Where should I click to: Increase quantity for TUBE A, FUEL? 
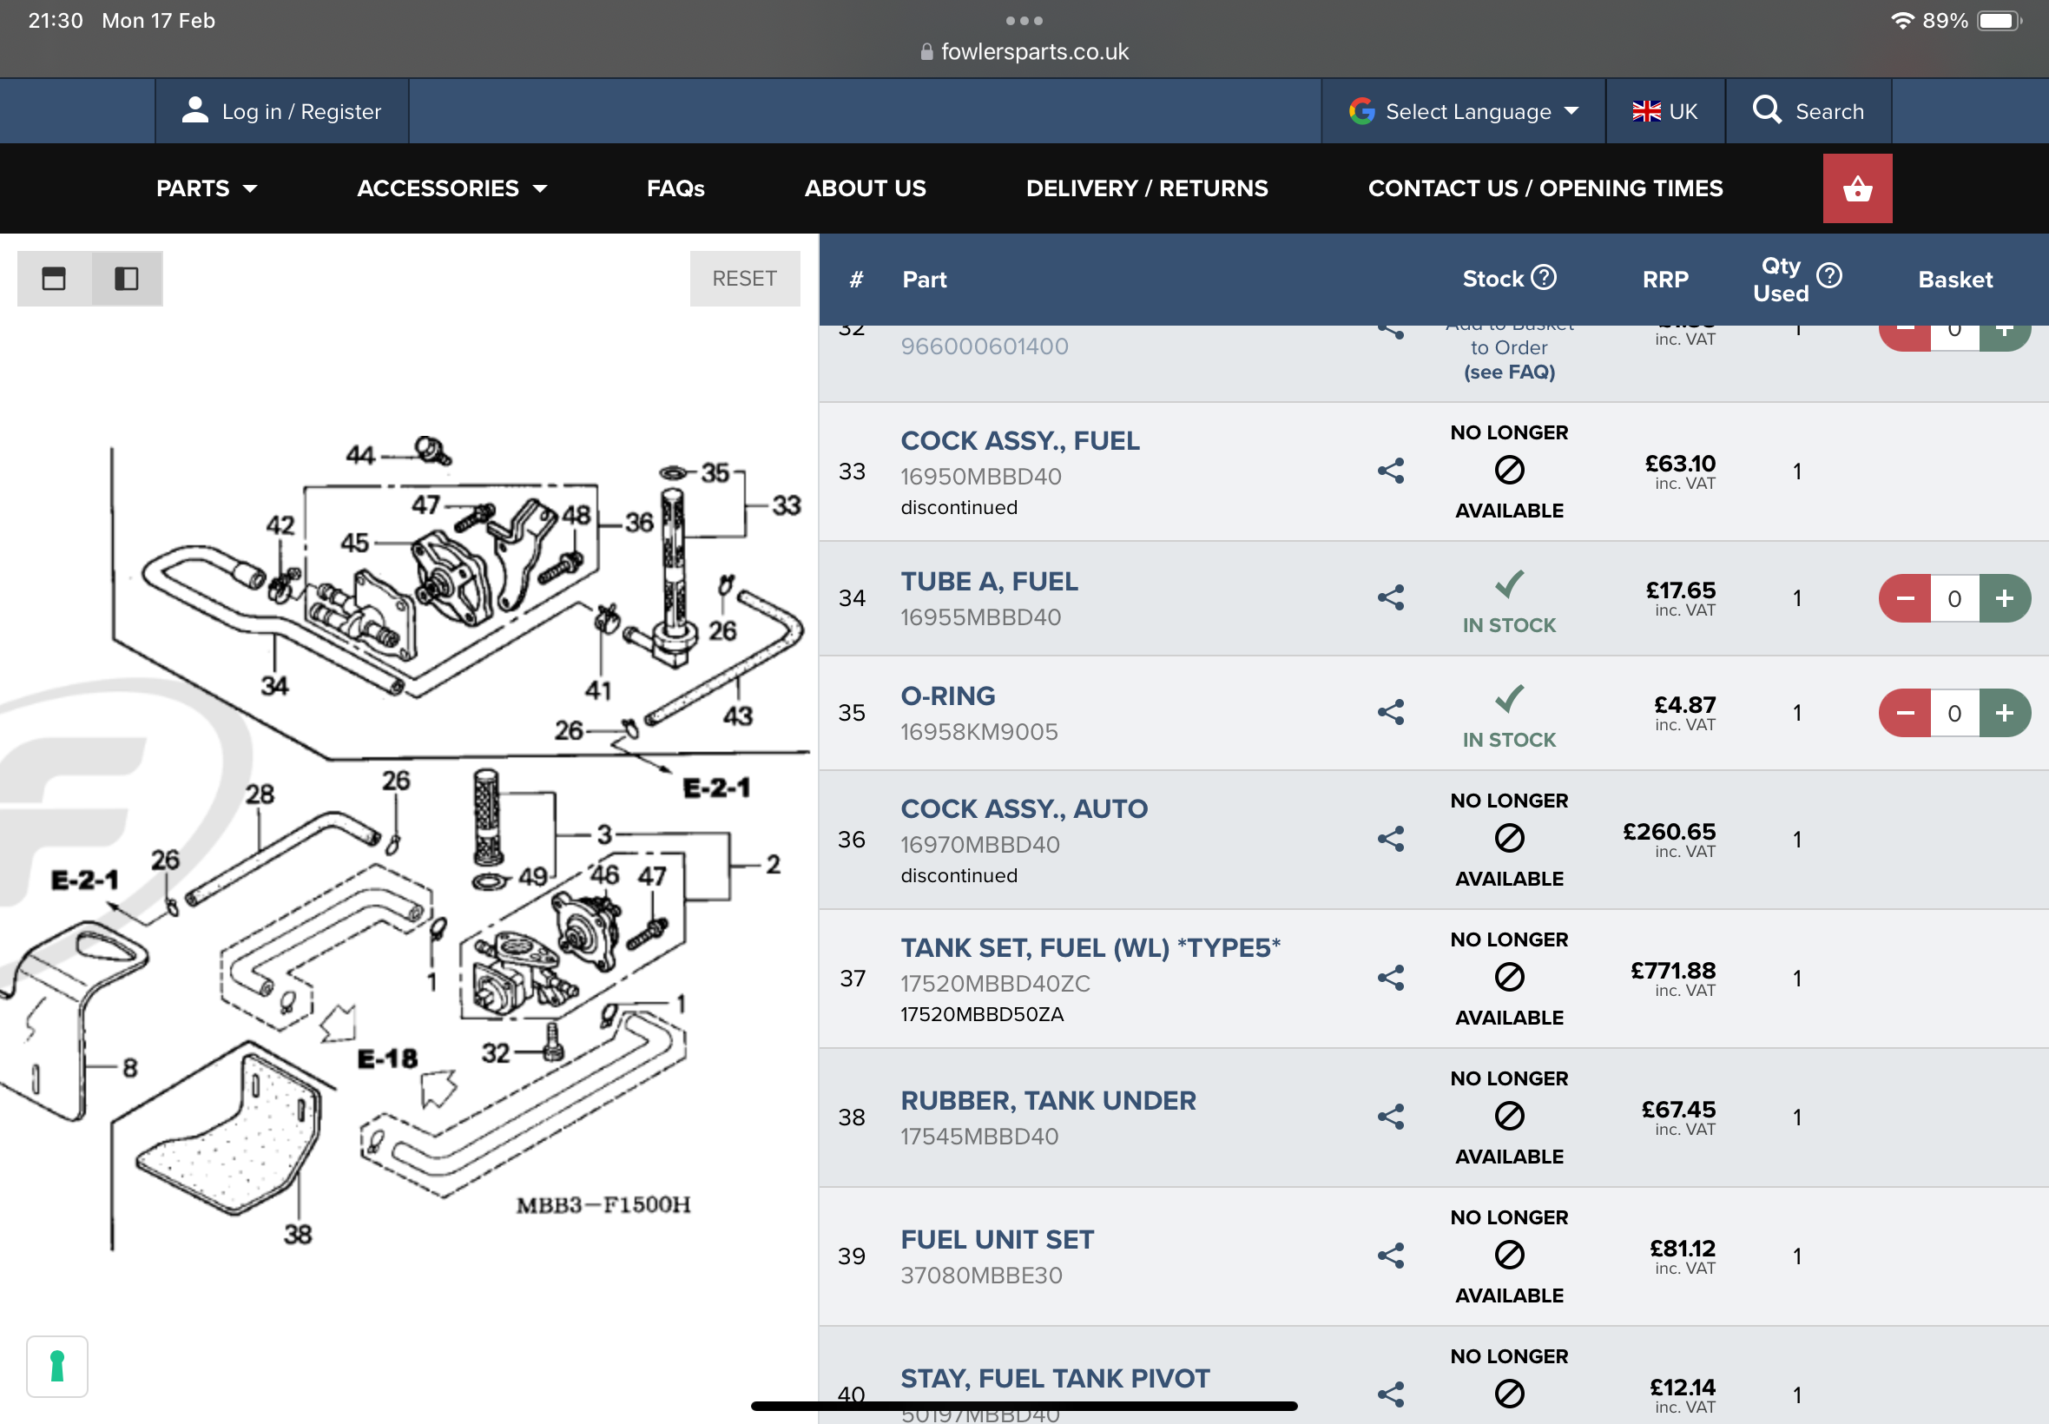(x=2005, y=597)
